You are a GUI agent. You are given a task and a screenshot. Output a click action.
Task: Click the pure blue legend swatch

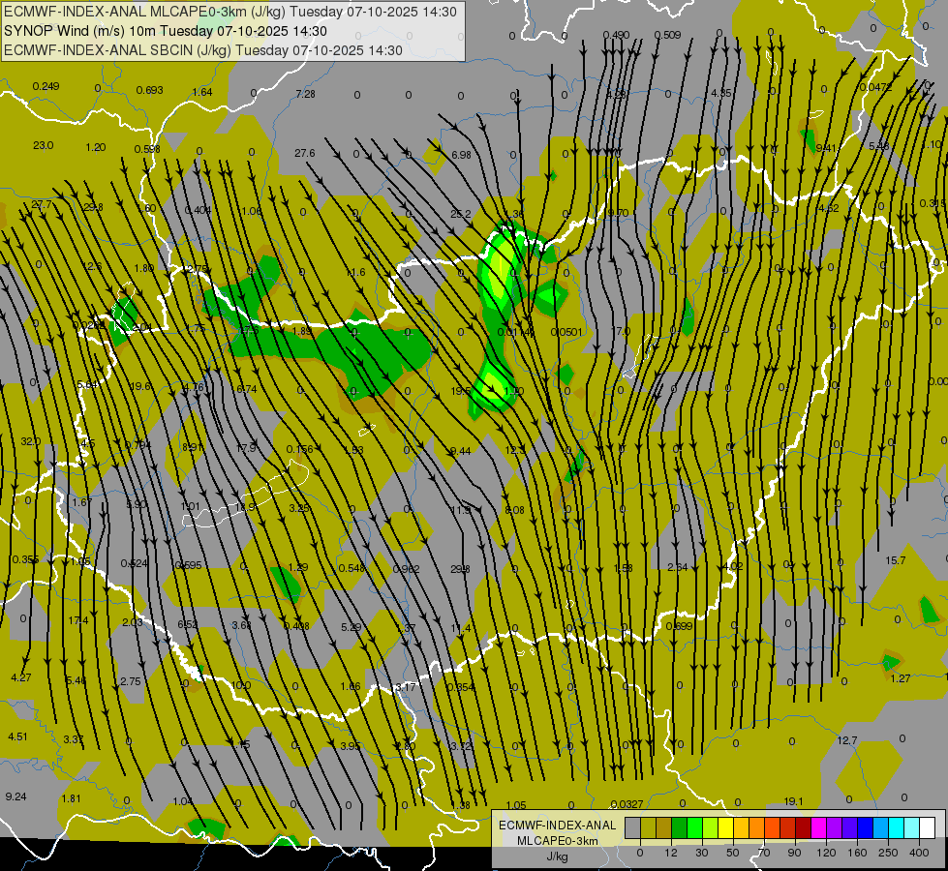(865, 828)
